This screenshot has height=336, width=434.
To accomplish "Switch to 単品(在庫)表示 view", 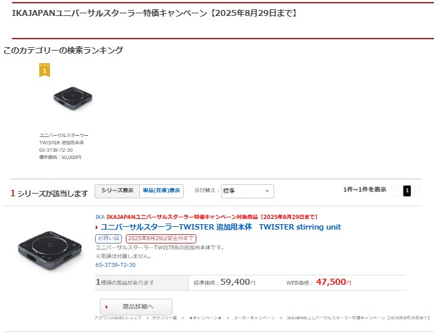I will coord(161,191).
